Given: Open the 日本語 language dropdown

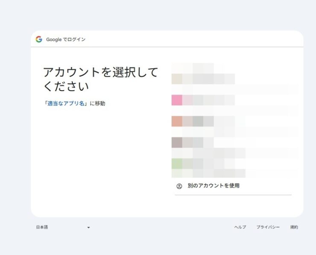Looking at the screenshot, I should (62, 228).
